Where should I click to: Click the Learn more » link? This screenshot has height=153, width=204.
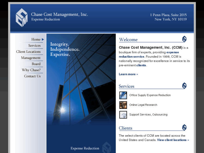coord(128,74)
